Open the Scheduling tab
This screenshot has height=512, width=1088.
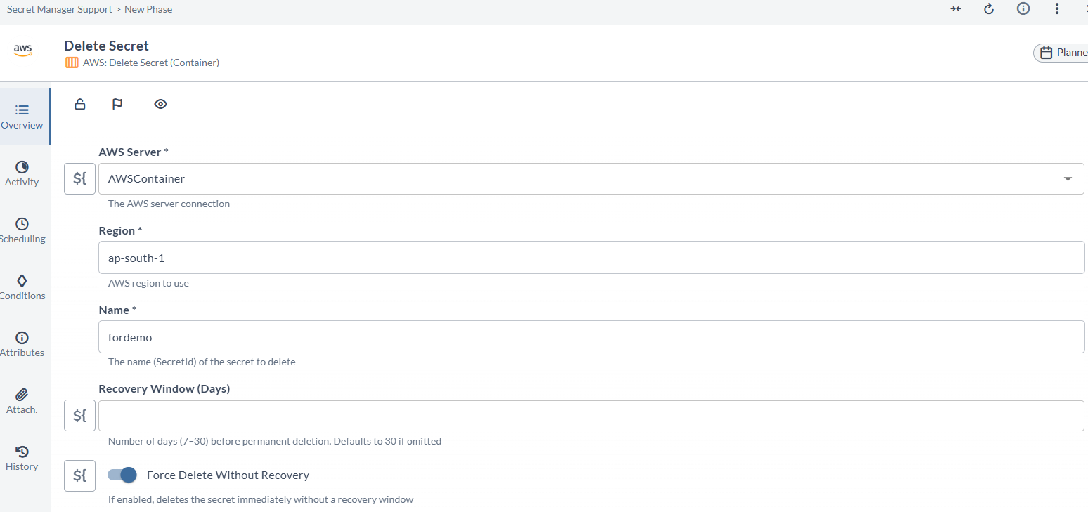pyautogui.click(x=22, y=230)
